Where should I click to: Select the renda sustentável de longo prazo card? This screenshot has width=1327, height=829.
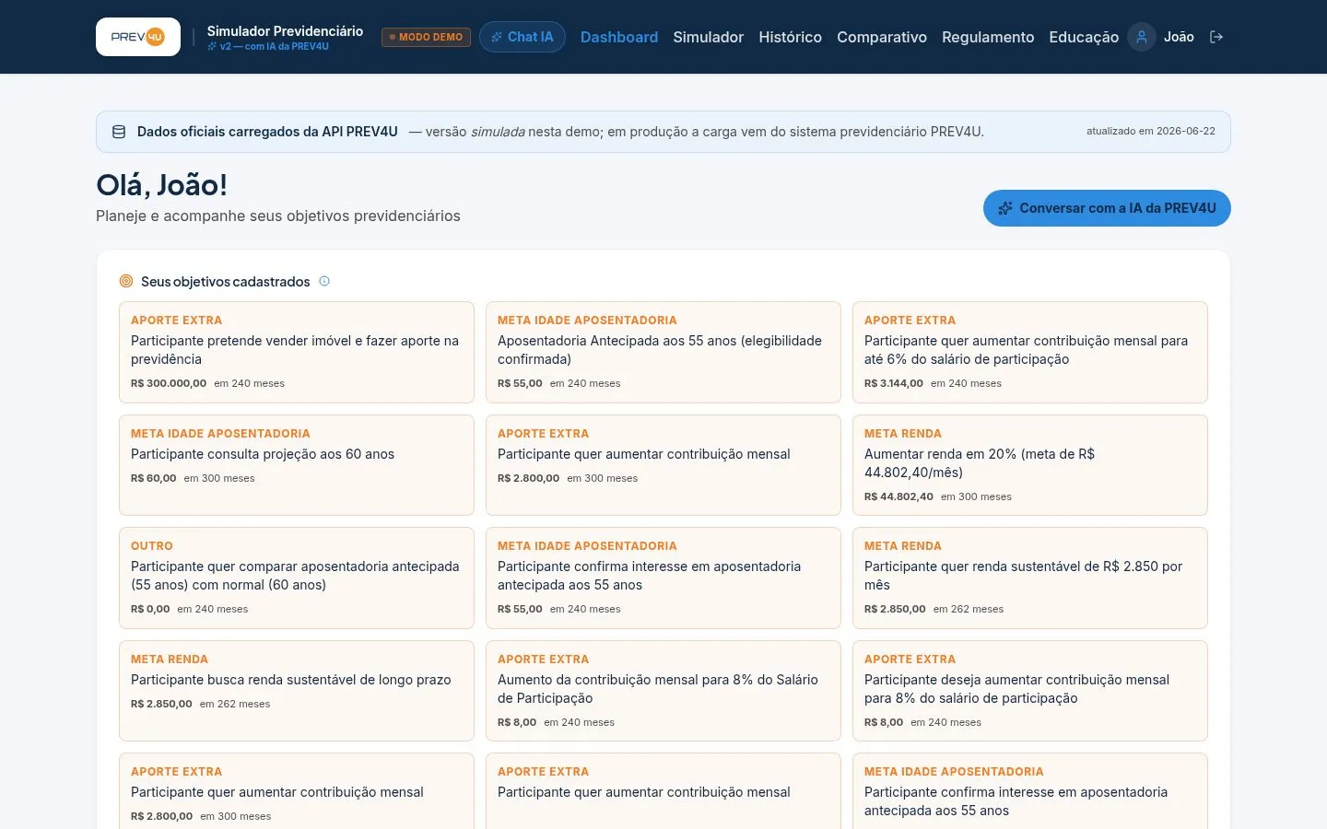297,691
